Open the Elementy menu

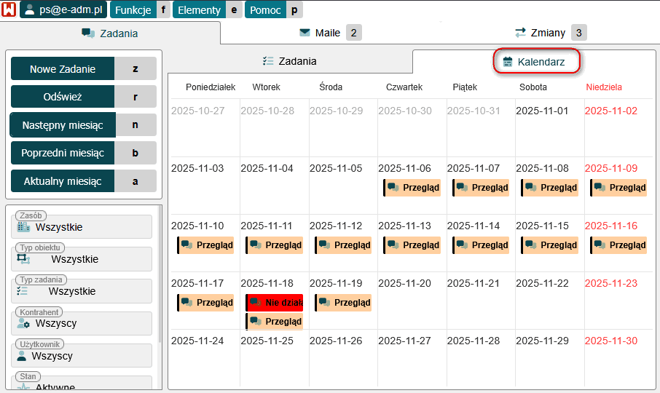pyautogui.click(x=198, y=10)
